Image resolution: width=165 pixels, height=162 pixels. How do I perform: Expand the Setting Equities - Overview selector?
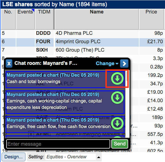pyautogui.click(x=71, y=157)
